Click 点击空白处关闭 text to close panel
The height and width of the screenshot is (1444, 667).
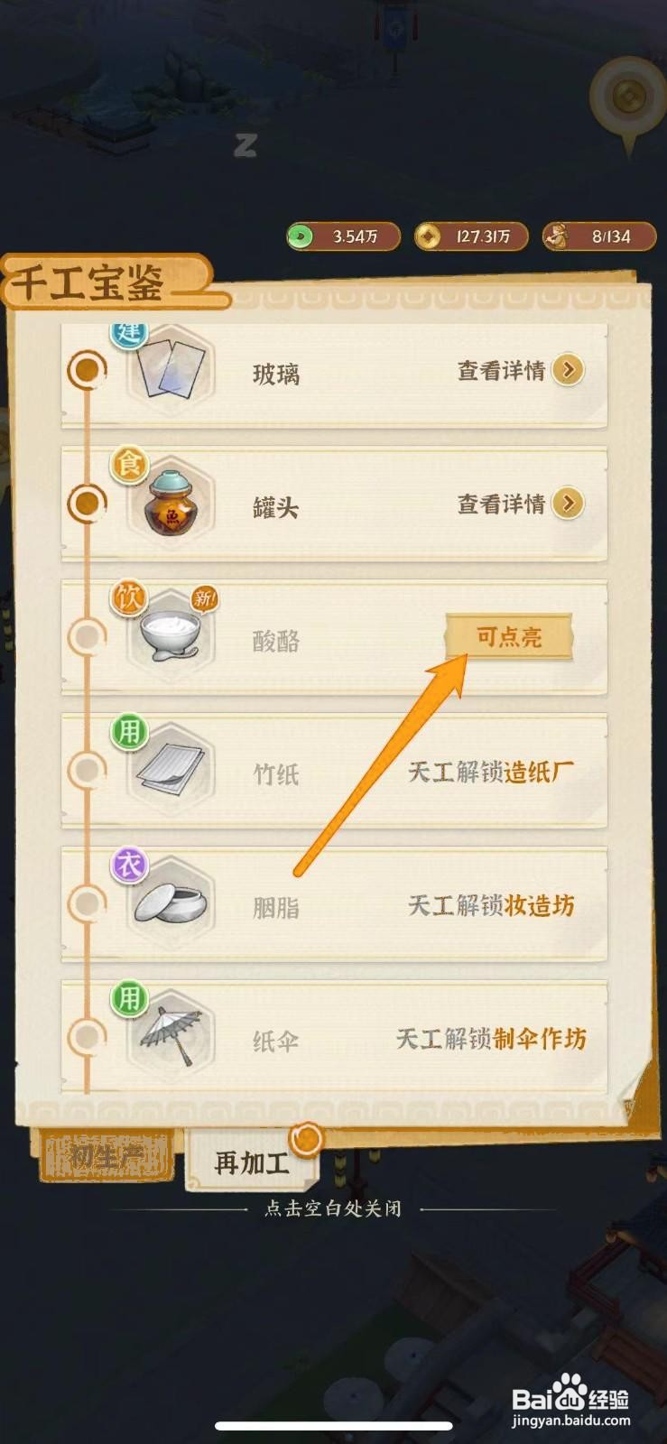[333, 1208]
